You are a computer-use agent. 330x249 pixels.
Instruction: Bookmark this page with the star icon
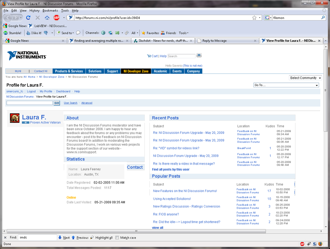click(x=254, y=18)
